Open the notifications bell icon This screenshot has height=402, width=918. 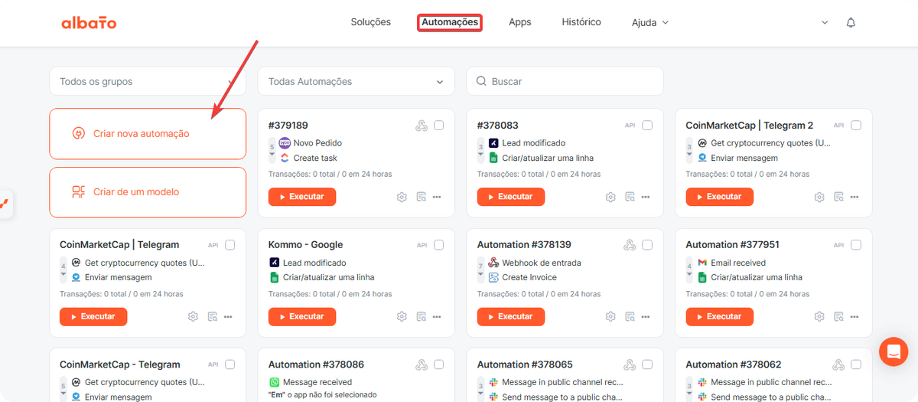(851, 23)
